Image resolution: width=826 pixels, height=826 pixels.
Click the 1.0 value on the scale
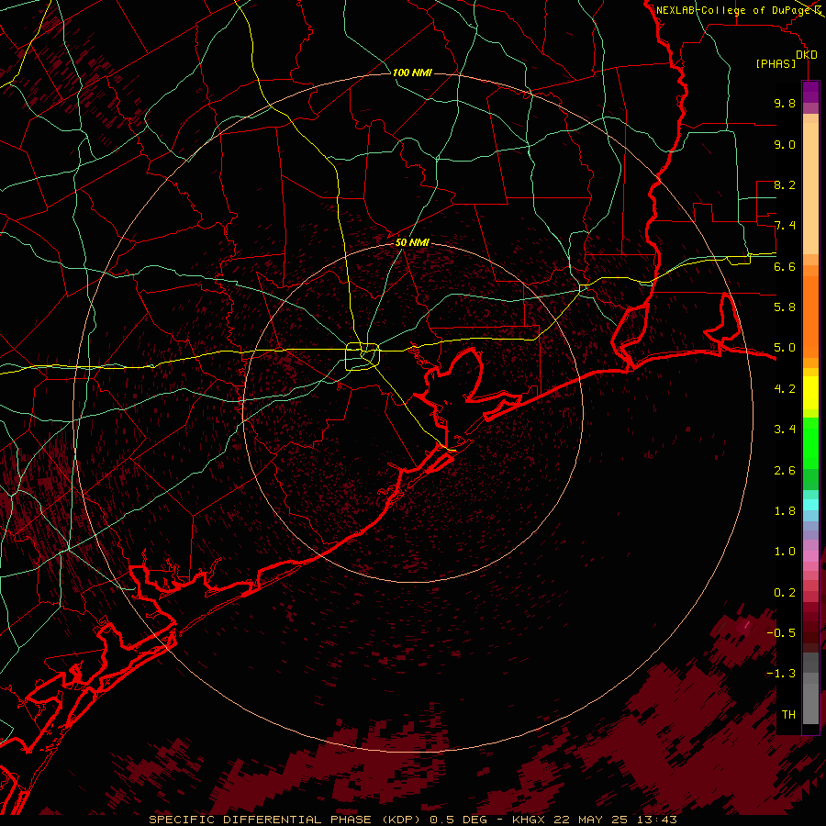[785, 552]
